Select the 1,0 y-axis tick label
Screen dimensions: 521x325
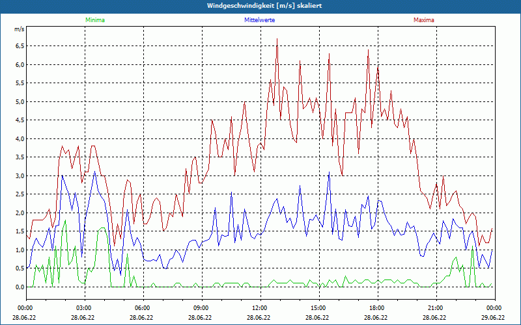20,250
